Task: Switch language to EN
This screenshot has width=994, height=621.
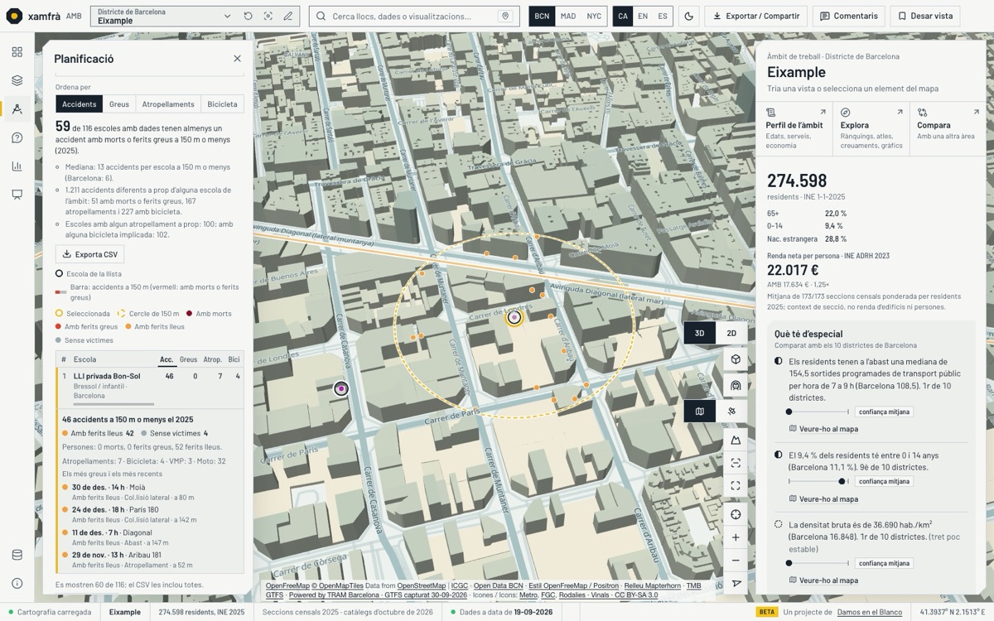Action: tap(643, 16)
